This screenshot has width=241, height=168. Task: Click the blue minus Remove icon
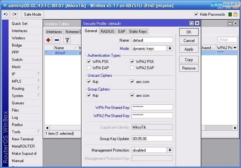click(x=57, y=40)
